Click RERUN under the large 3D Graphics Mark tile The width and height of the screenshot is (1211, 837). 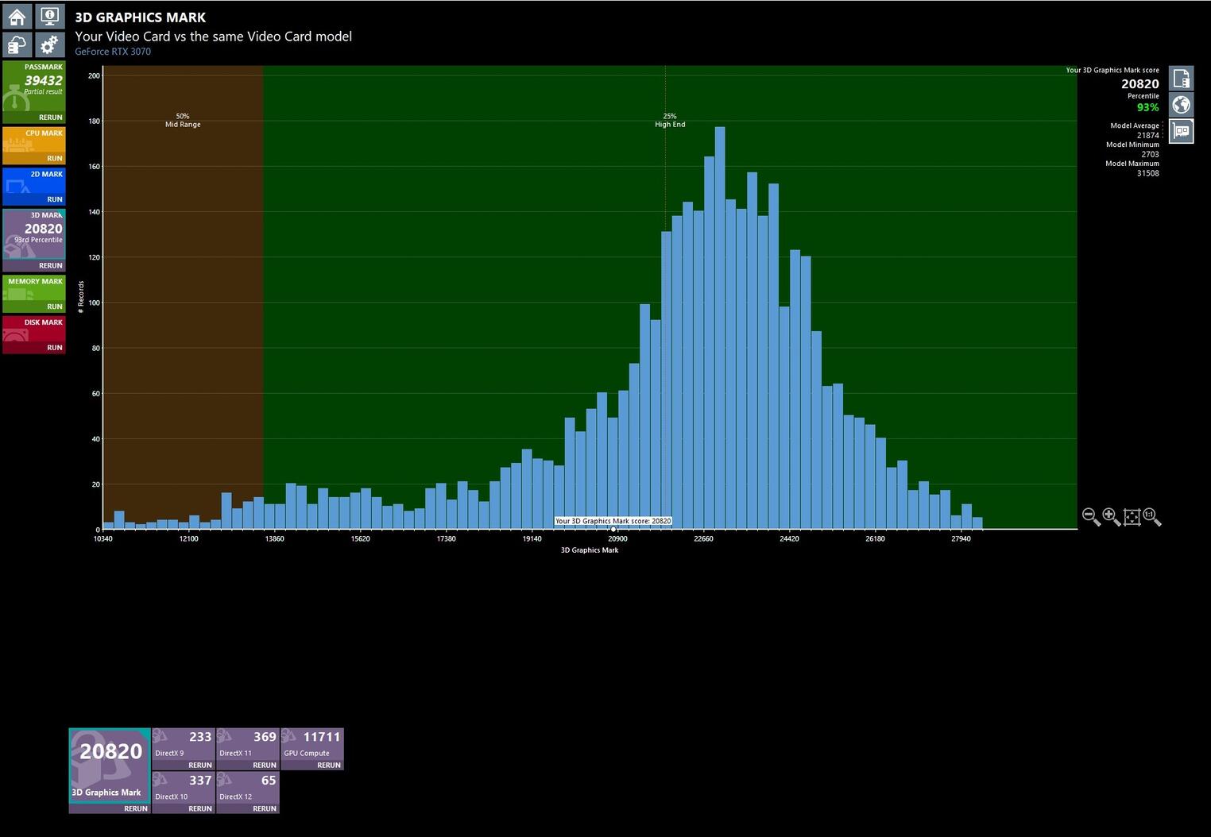click(x=136, y=808)
